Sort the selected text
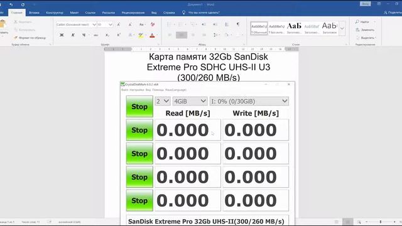 [x=227, y=24]
